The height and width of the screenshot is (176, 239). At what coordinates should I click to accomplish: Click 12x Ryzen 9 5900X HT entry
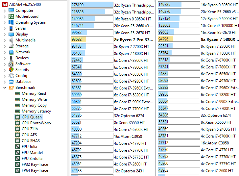pos(219,19)
